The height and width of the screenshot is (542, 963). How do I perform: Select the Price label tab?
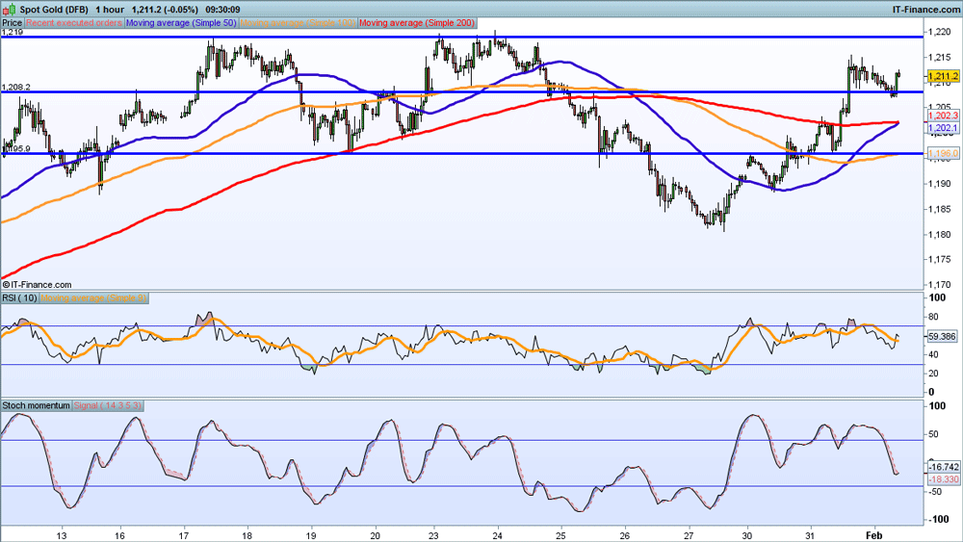coord(12,23)
